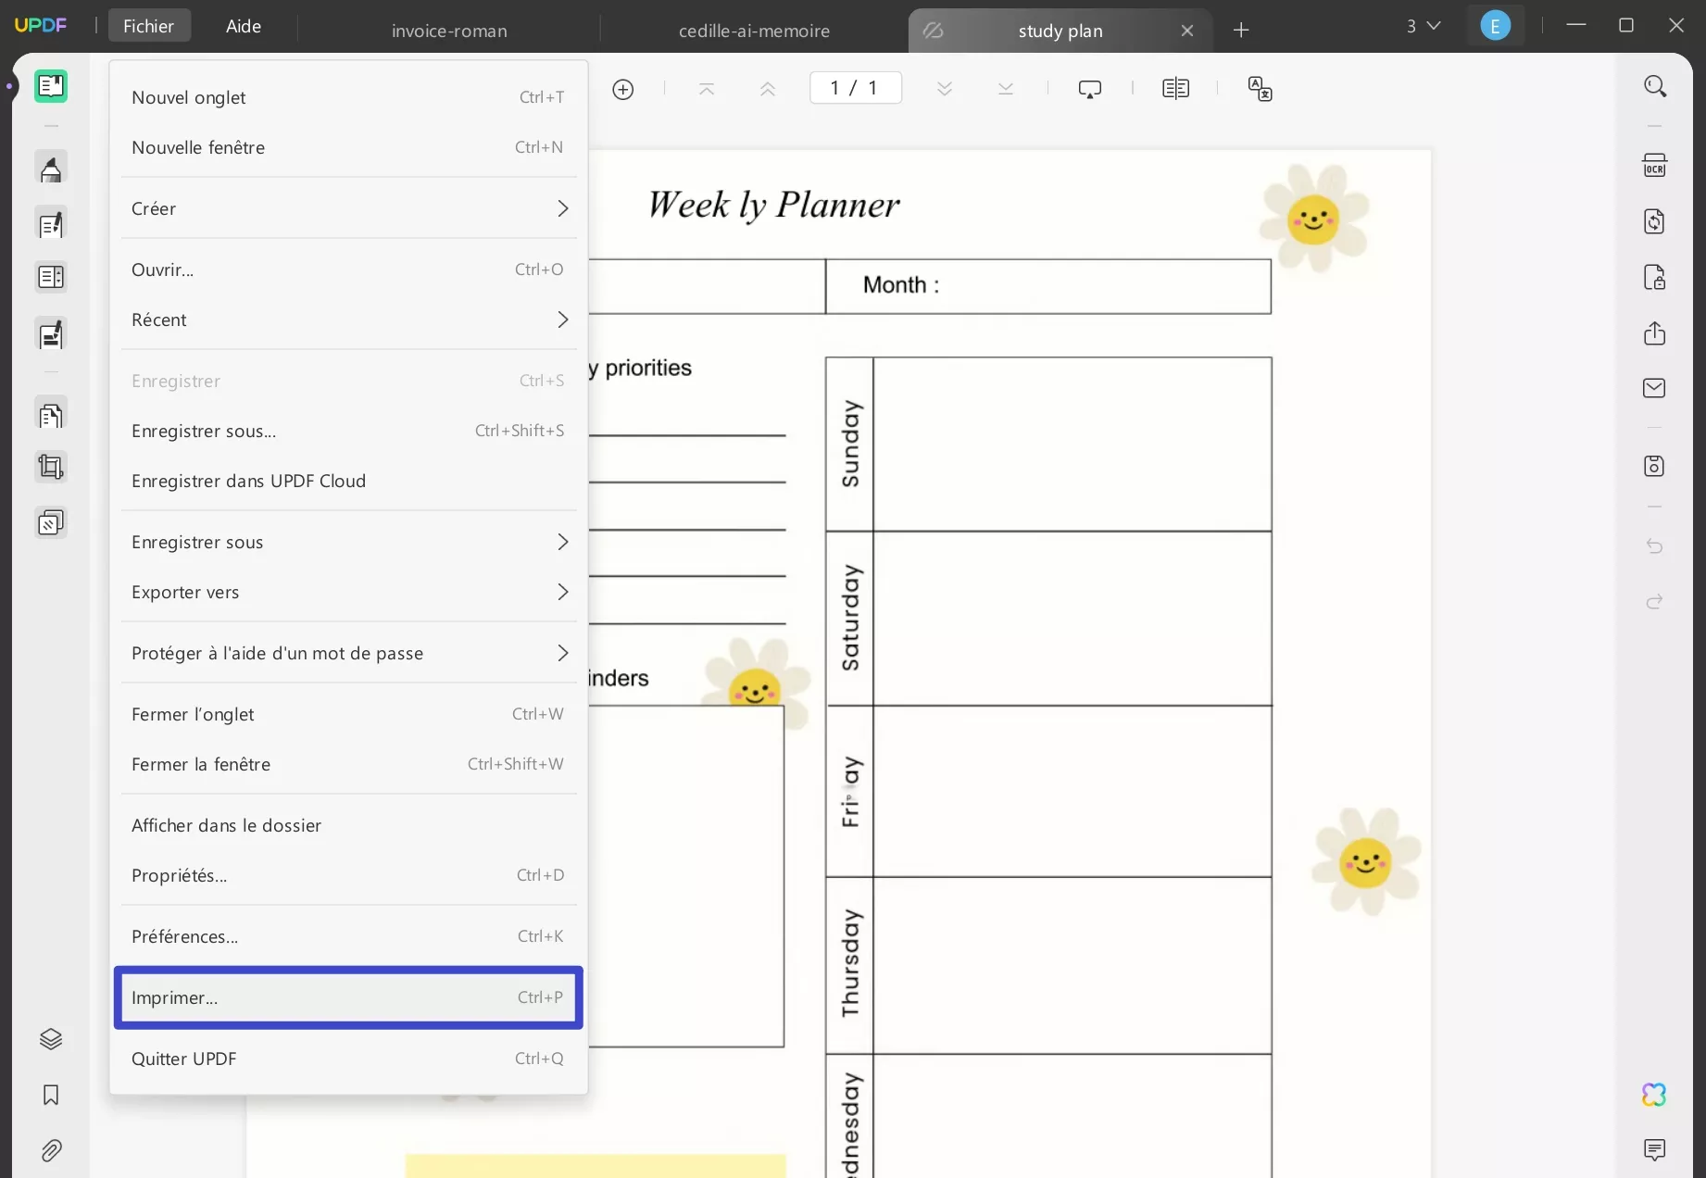Open the attachments paperclip panel

pos(51,1150)
